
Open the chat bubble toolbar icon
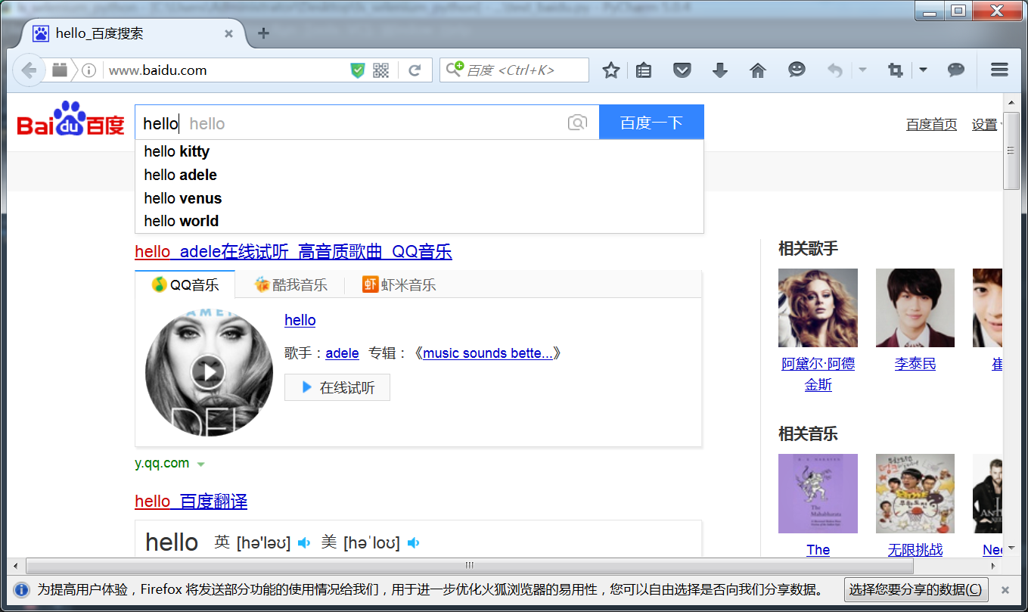tap(956, 70)
